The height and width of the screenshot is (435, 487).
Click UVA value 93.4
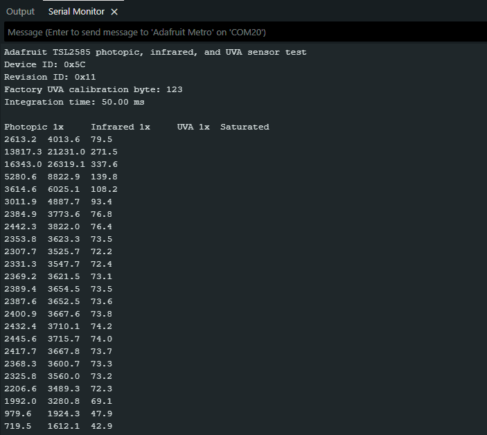click(x=102, y=202)
